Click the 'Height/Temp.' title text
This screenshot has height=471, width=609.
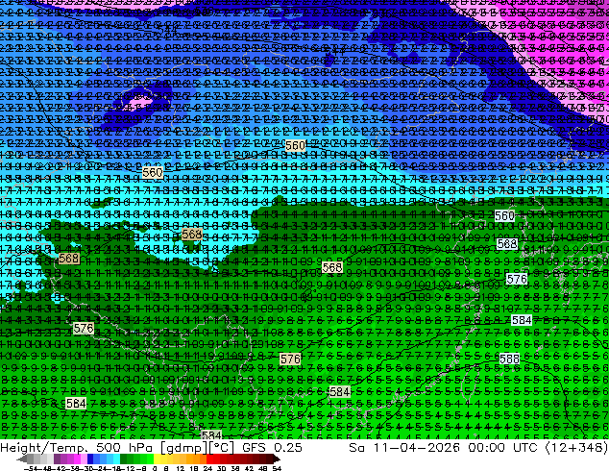click(x=44, y=448)
